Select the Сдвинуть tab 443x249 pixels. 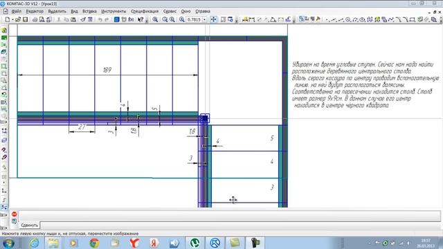click(29, 225)
